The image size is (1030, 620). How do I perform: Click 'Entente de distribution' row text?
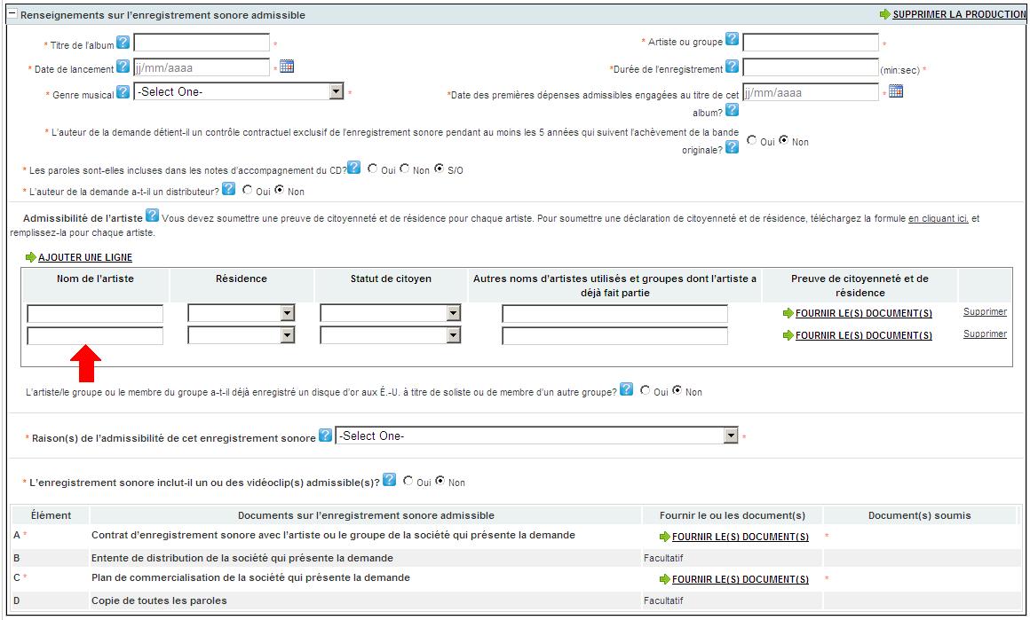pyautogui.click(x=242, y=558)
